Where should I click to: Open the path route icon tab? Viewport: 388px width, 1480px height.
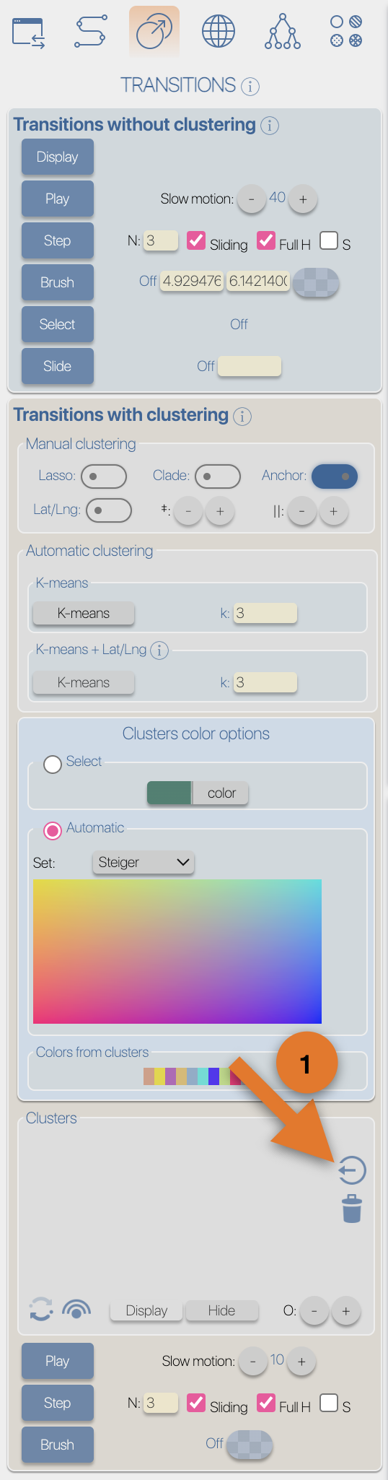coord(91,31)
